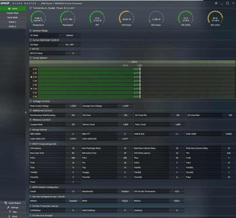236x218 pixels.
Task: Click the EDC (CPU) gauge
Action: pyautogui.click(x=215, y=19)
